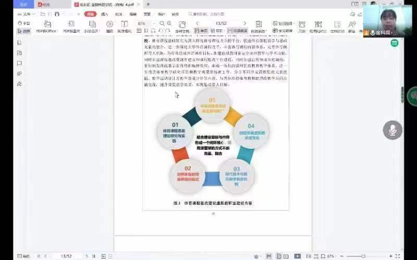417x260 pixels.
Task: Click the PDF to image converter icon
Action: tap(71, 24)
